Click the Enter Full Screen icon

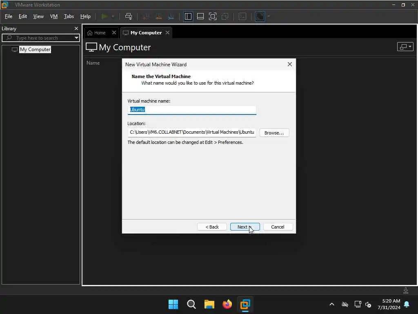[212, 16]
